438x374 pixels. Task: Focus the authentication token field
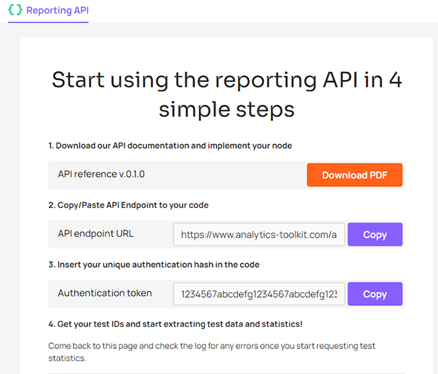(259, 294)
